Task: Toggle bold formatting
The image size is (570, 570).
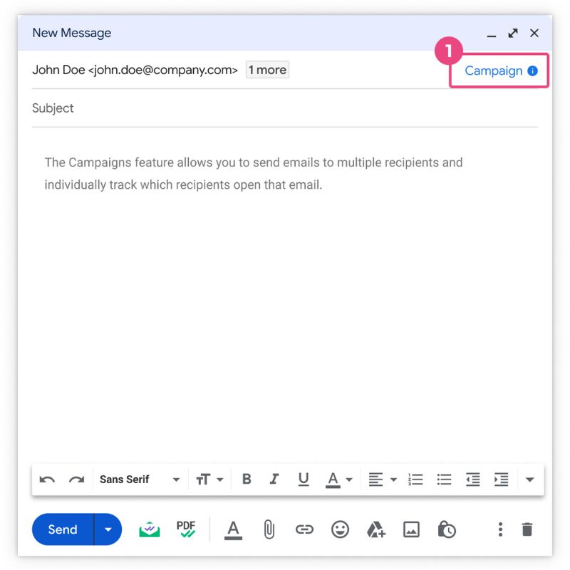Action: click(247, 480)
